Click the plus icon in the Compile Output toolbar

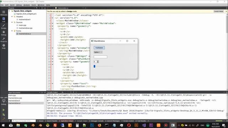pyautogui.click(x=73, y=92)
